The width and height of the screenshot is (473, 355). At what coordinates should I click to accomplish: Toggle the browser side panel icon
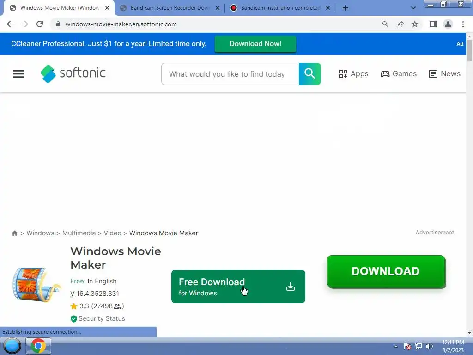pos(433,24)
